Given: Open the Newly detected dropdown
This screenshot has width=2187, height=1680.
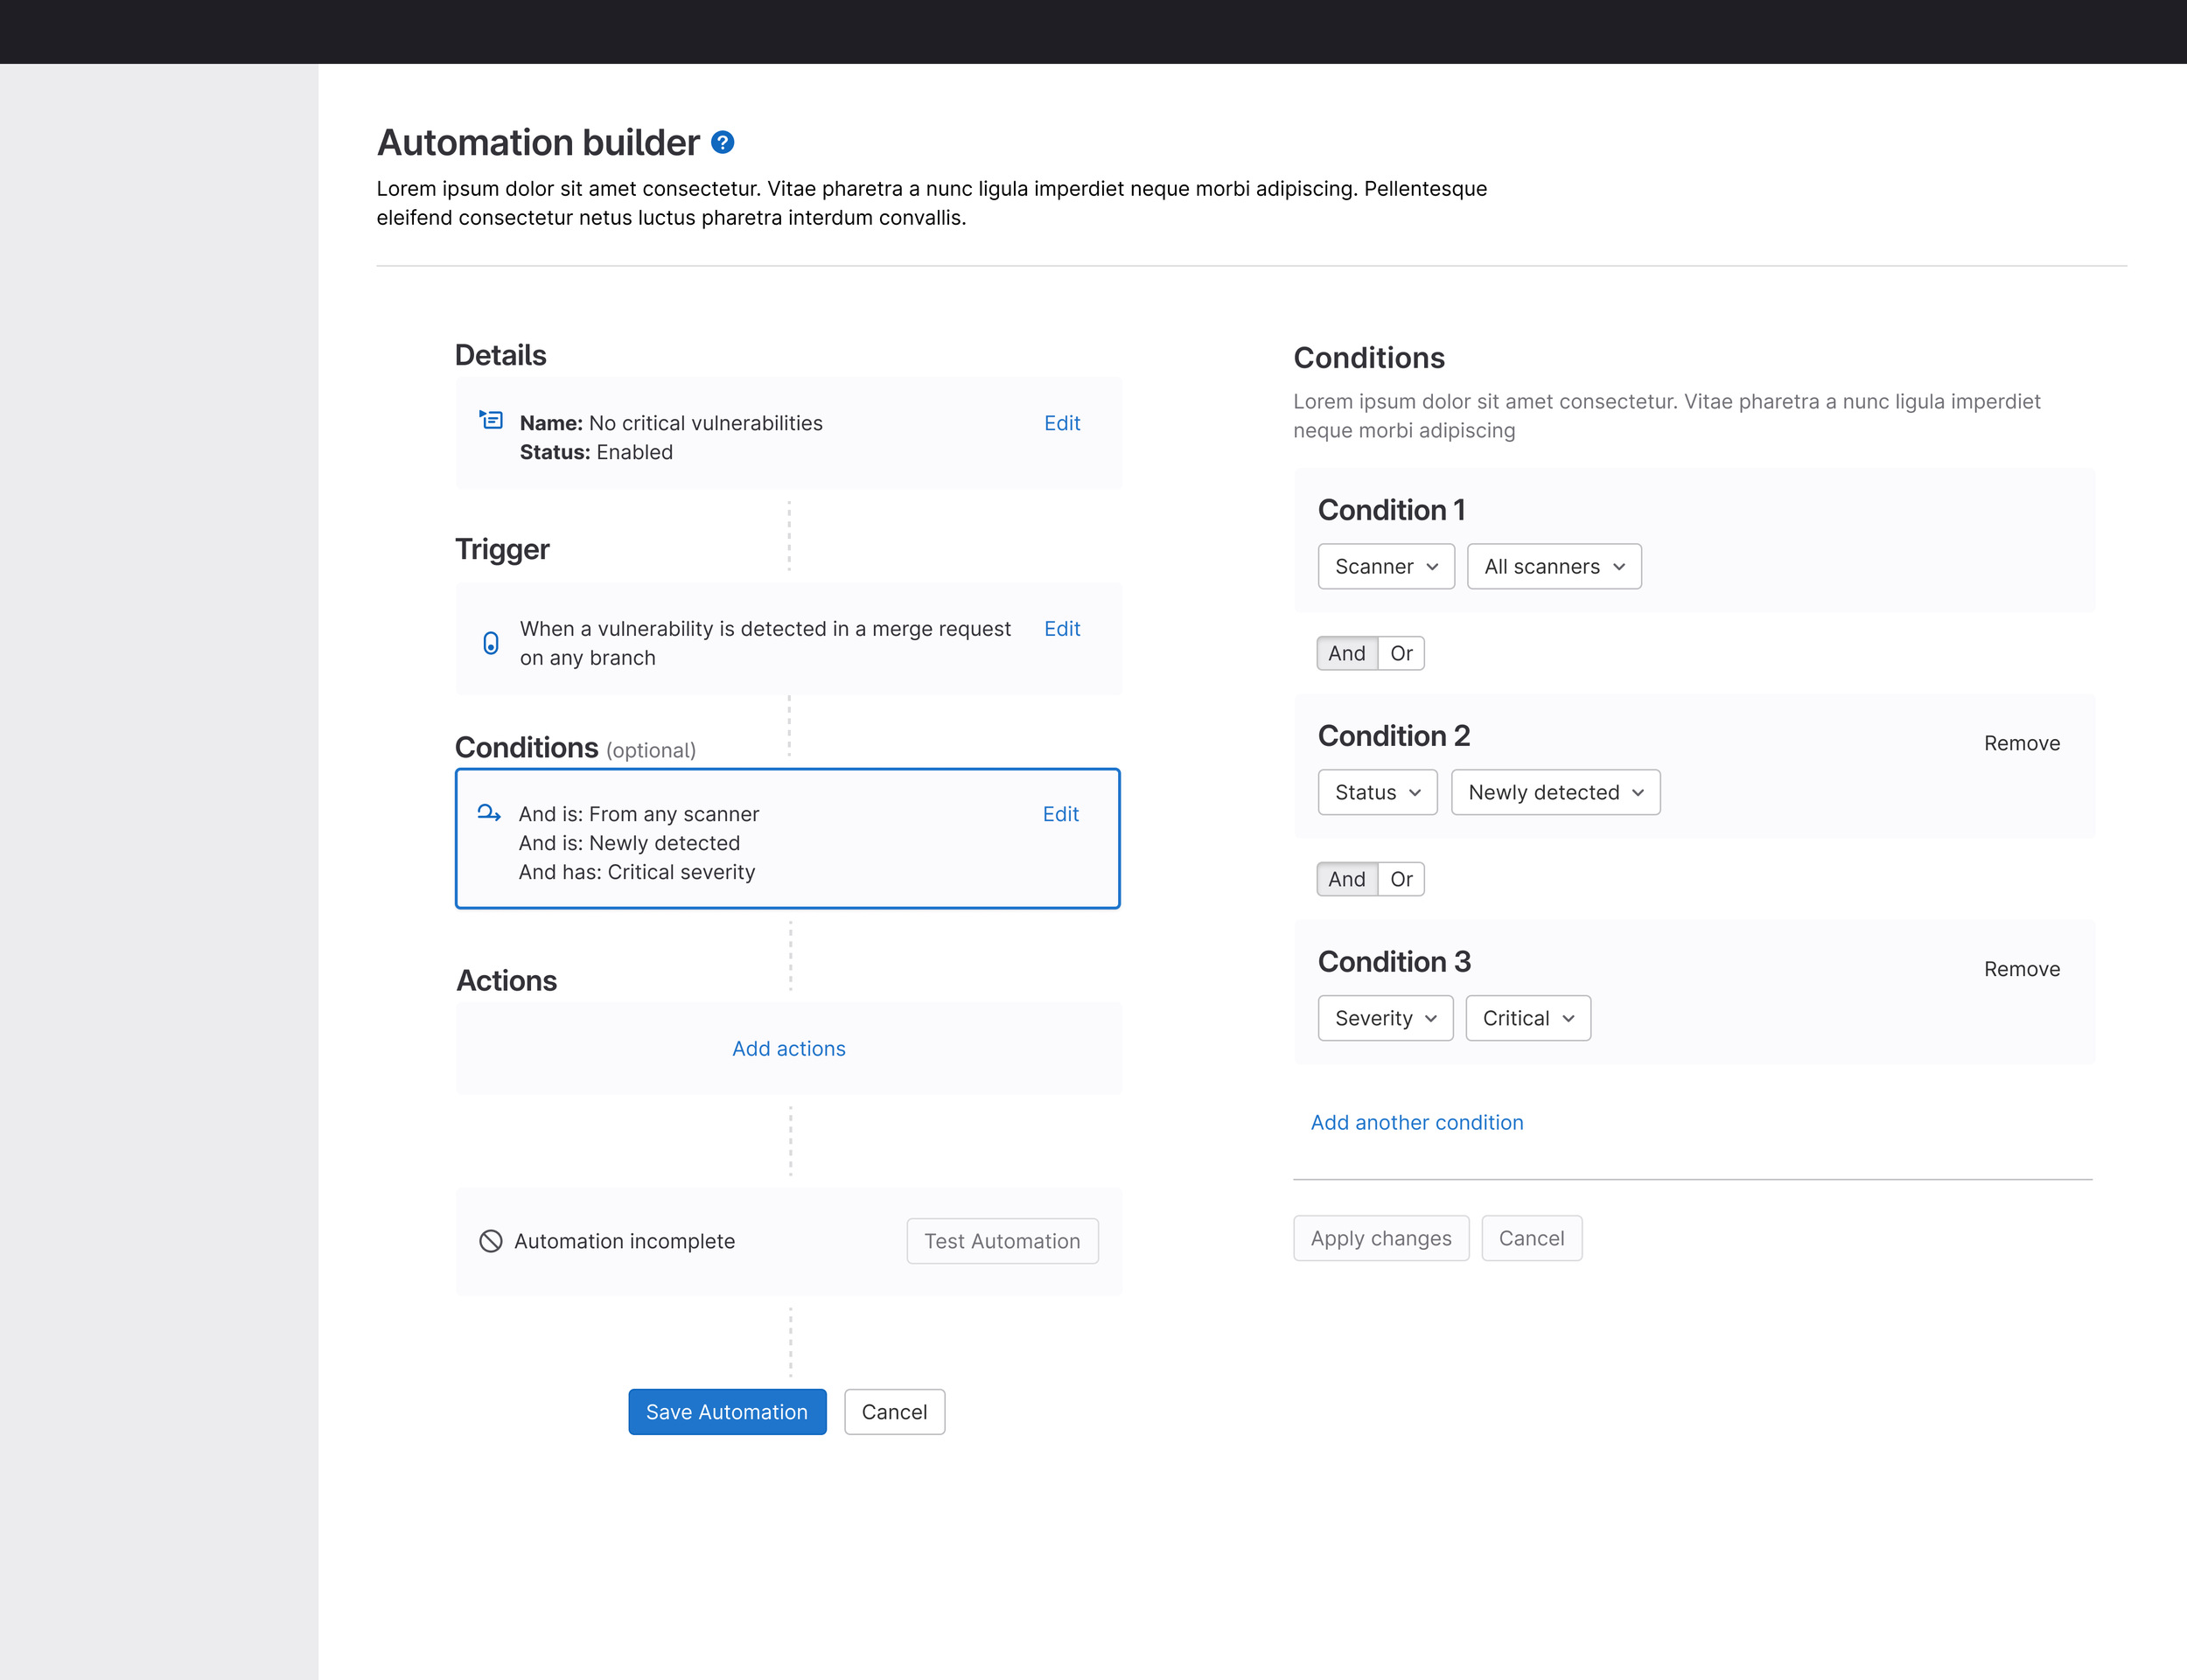Looking at the screenshot, I should coord(1555,793).
